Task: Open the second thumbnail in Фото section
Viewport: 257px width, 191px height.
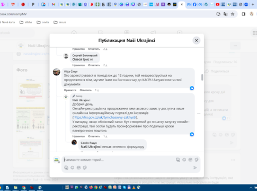Action: coord(31,119)
